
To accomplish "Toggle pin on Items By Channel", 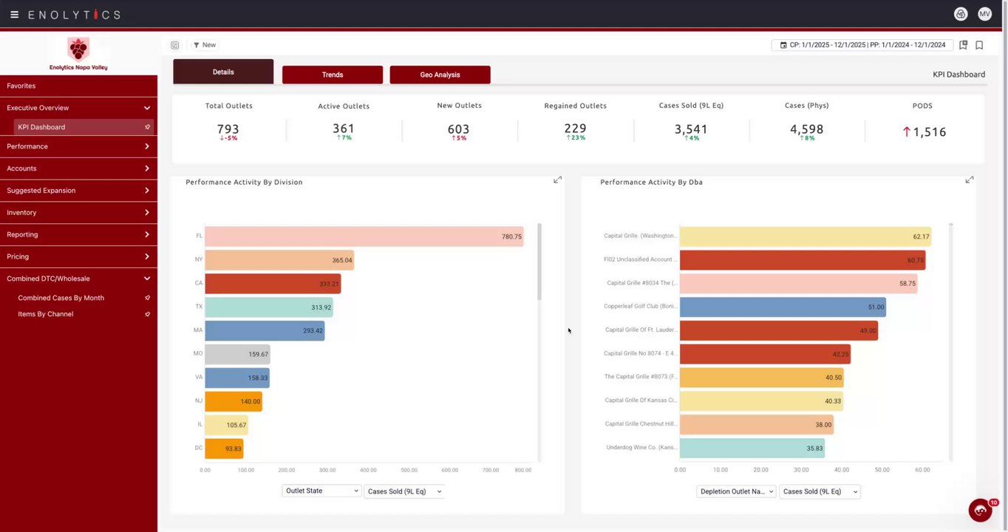I will (147, 314).
